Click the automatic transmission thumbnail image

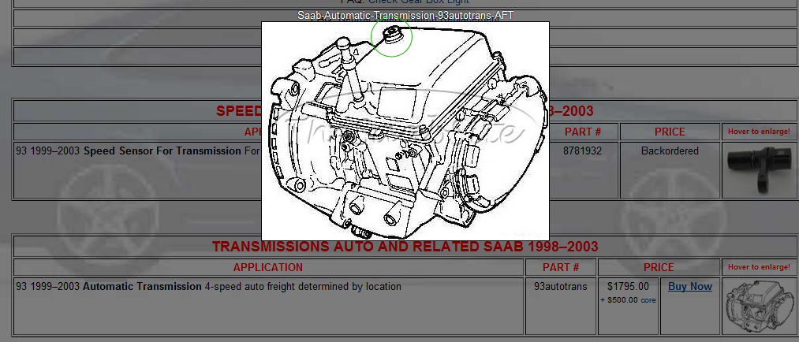760,306
